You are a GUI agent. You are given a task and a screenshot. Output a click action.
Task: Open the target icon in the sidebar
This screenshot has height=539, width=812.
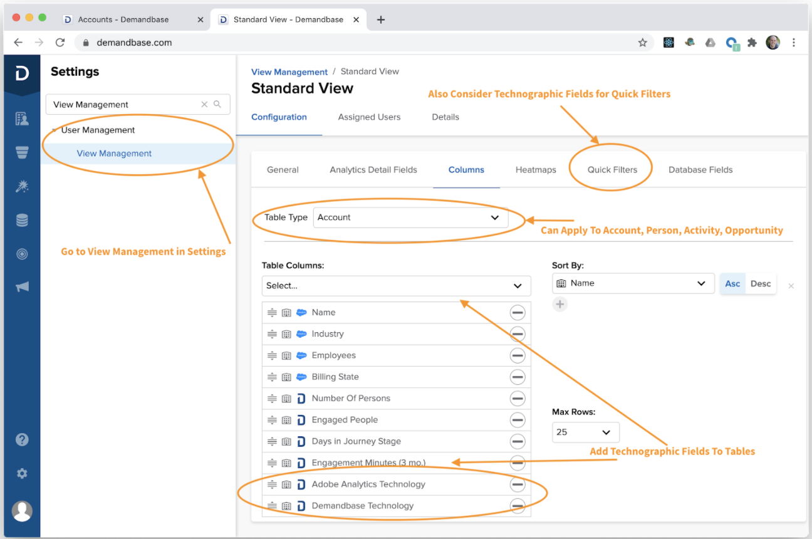pyautogui.click(x=22, y=254)
